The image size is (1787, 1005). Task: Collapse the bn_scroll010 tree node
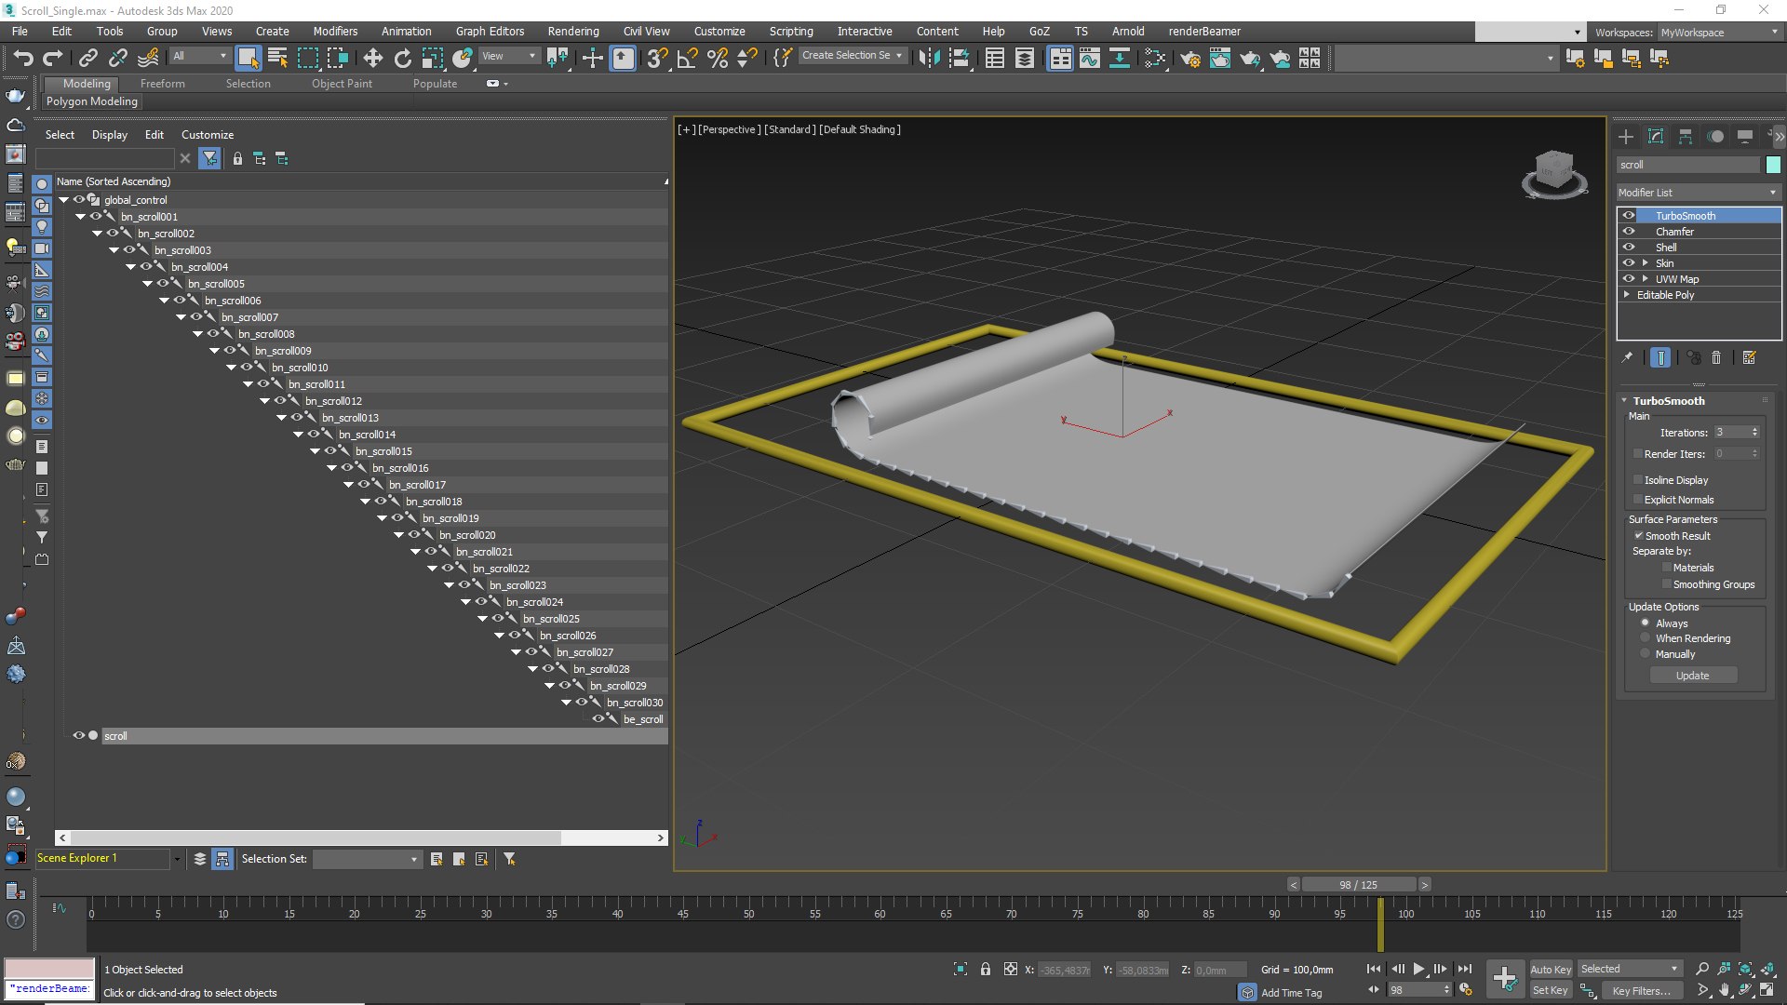click(232, 367)
